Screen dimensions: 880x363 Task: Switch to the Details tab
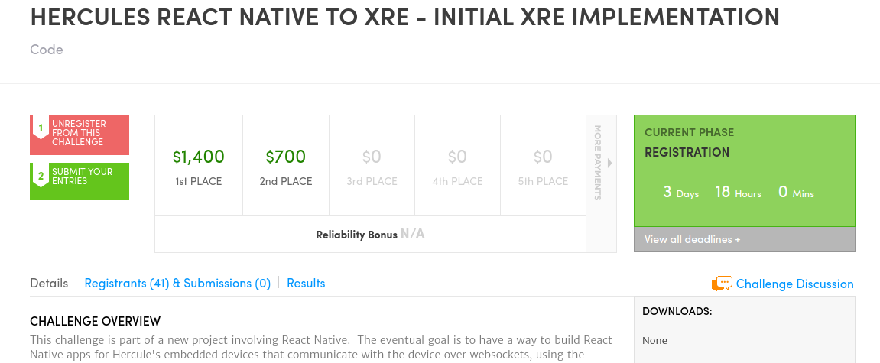[49, 284]
